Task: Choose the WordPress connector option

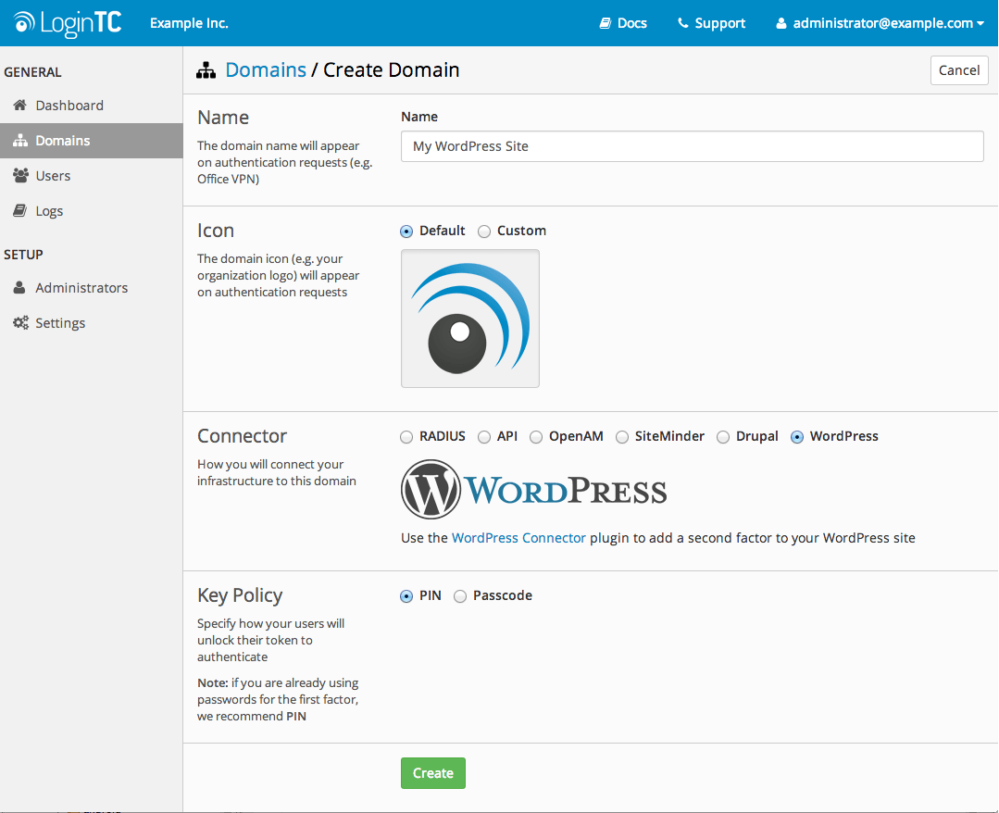Action: coord(797,437)
